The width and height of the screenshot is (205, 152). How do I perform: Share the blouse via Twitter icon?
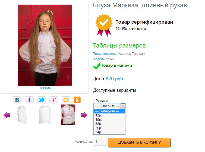click(x=42, y=100)
